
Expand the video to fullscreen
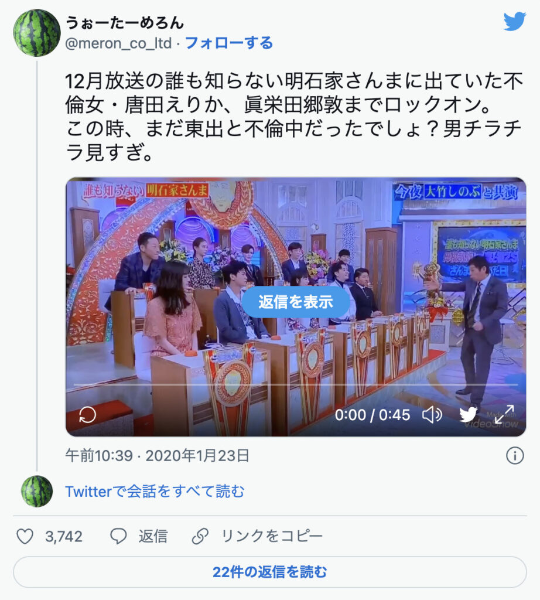click(504, 415)
